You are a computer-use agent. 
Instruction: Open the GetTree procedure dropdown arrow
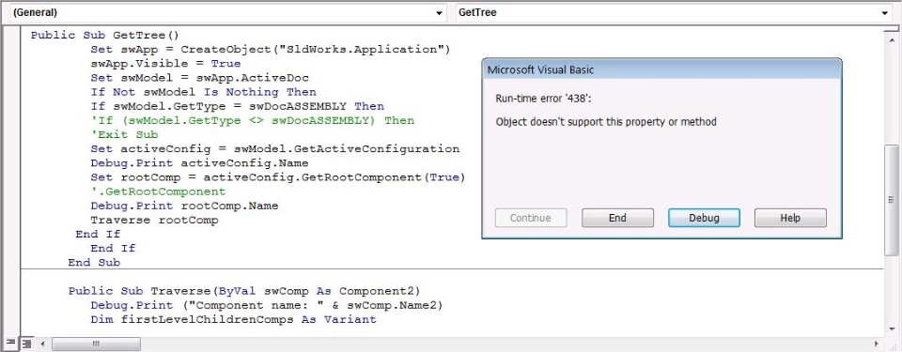(883, 12)
